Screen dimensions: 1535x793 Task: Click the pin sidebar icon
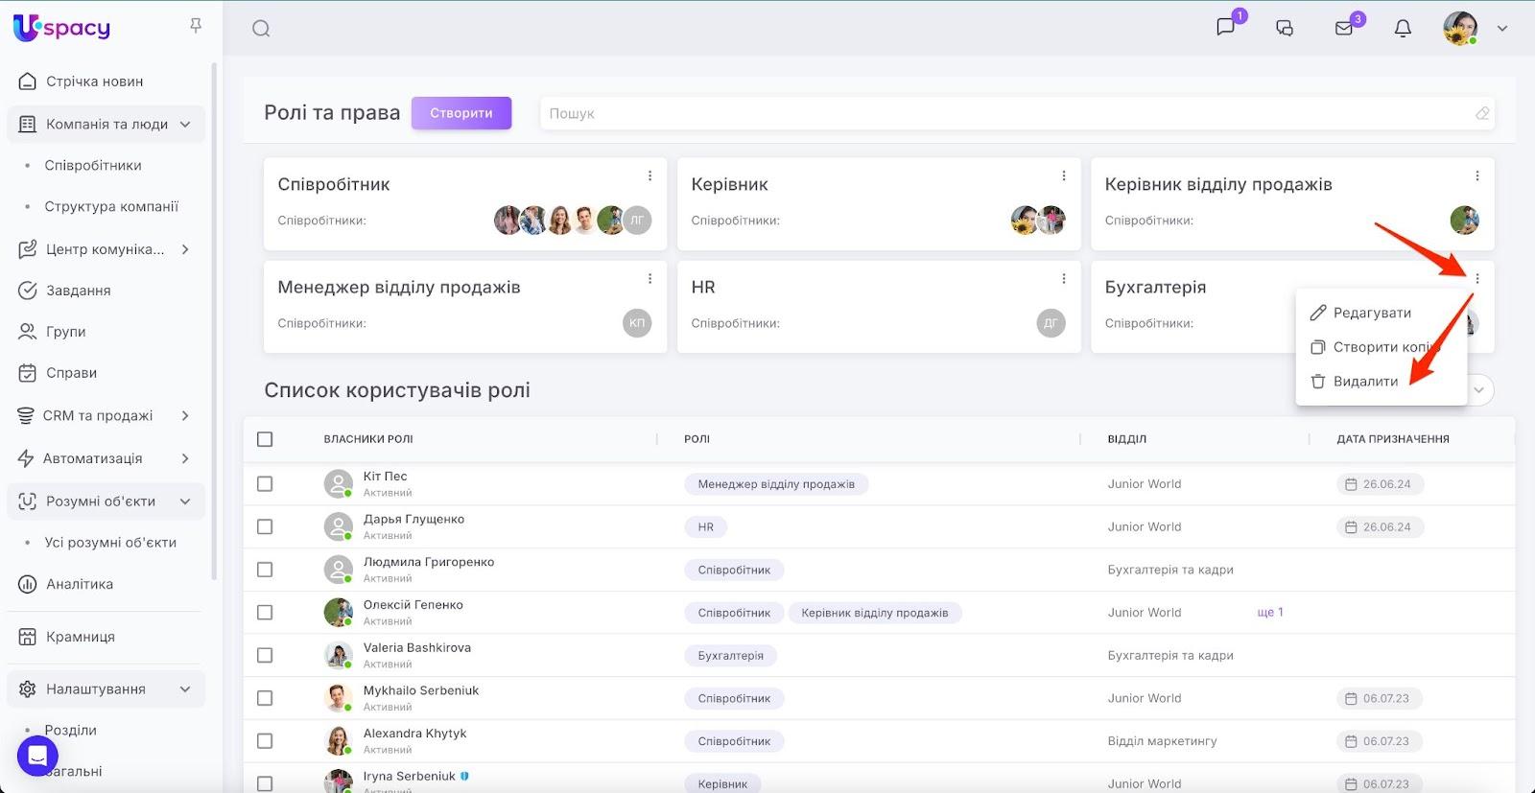pos(196,26)
